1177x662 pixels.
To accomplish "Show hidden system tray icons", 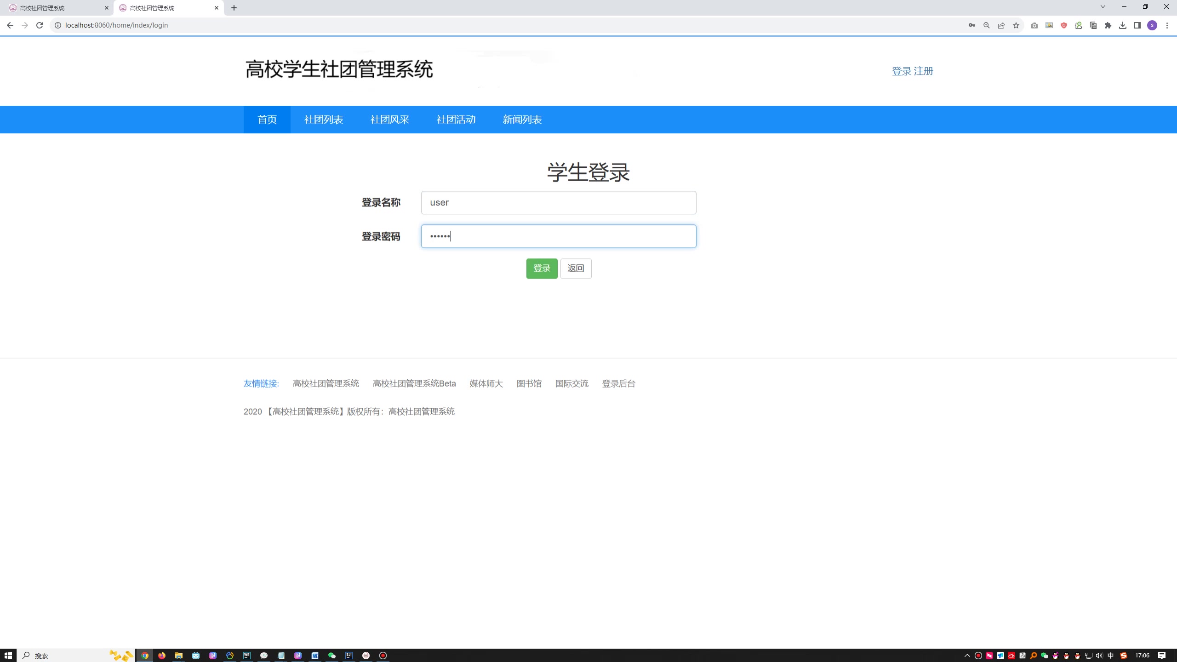I will [967, 656].
